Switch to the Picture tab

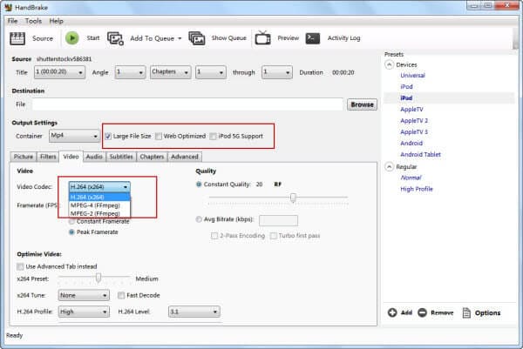[x=24, y=157]
